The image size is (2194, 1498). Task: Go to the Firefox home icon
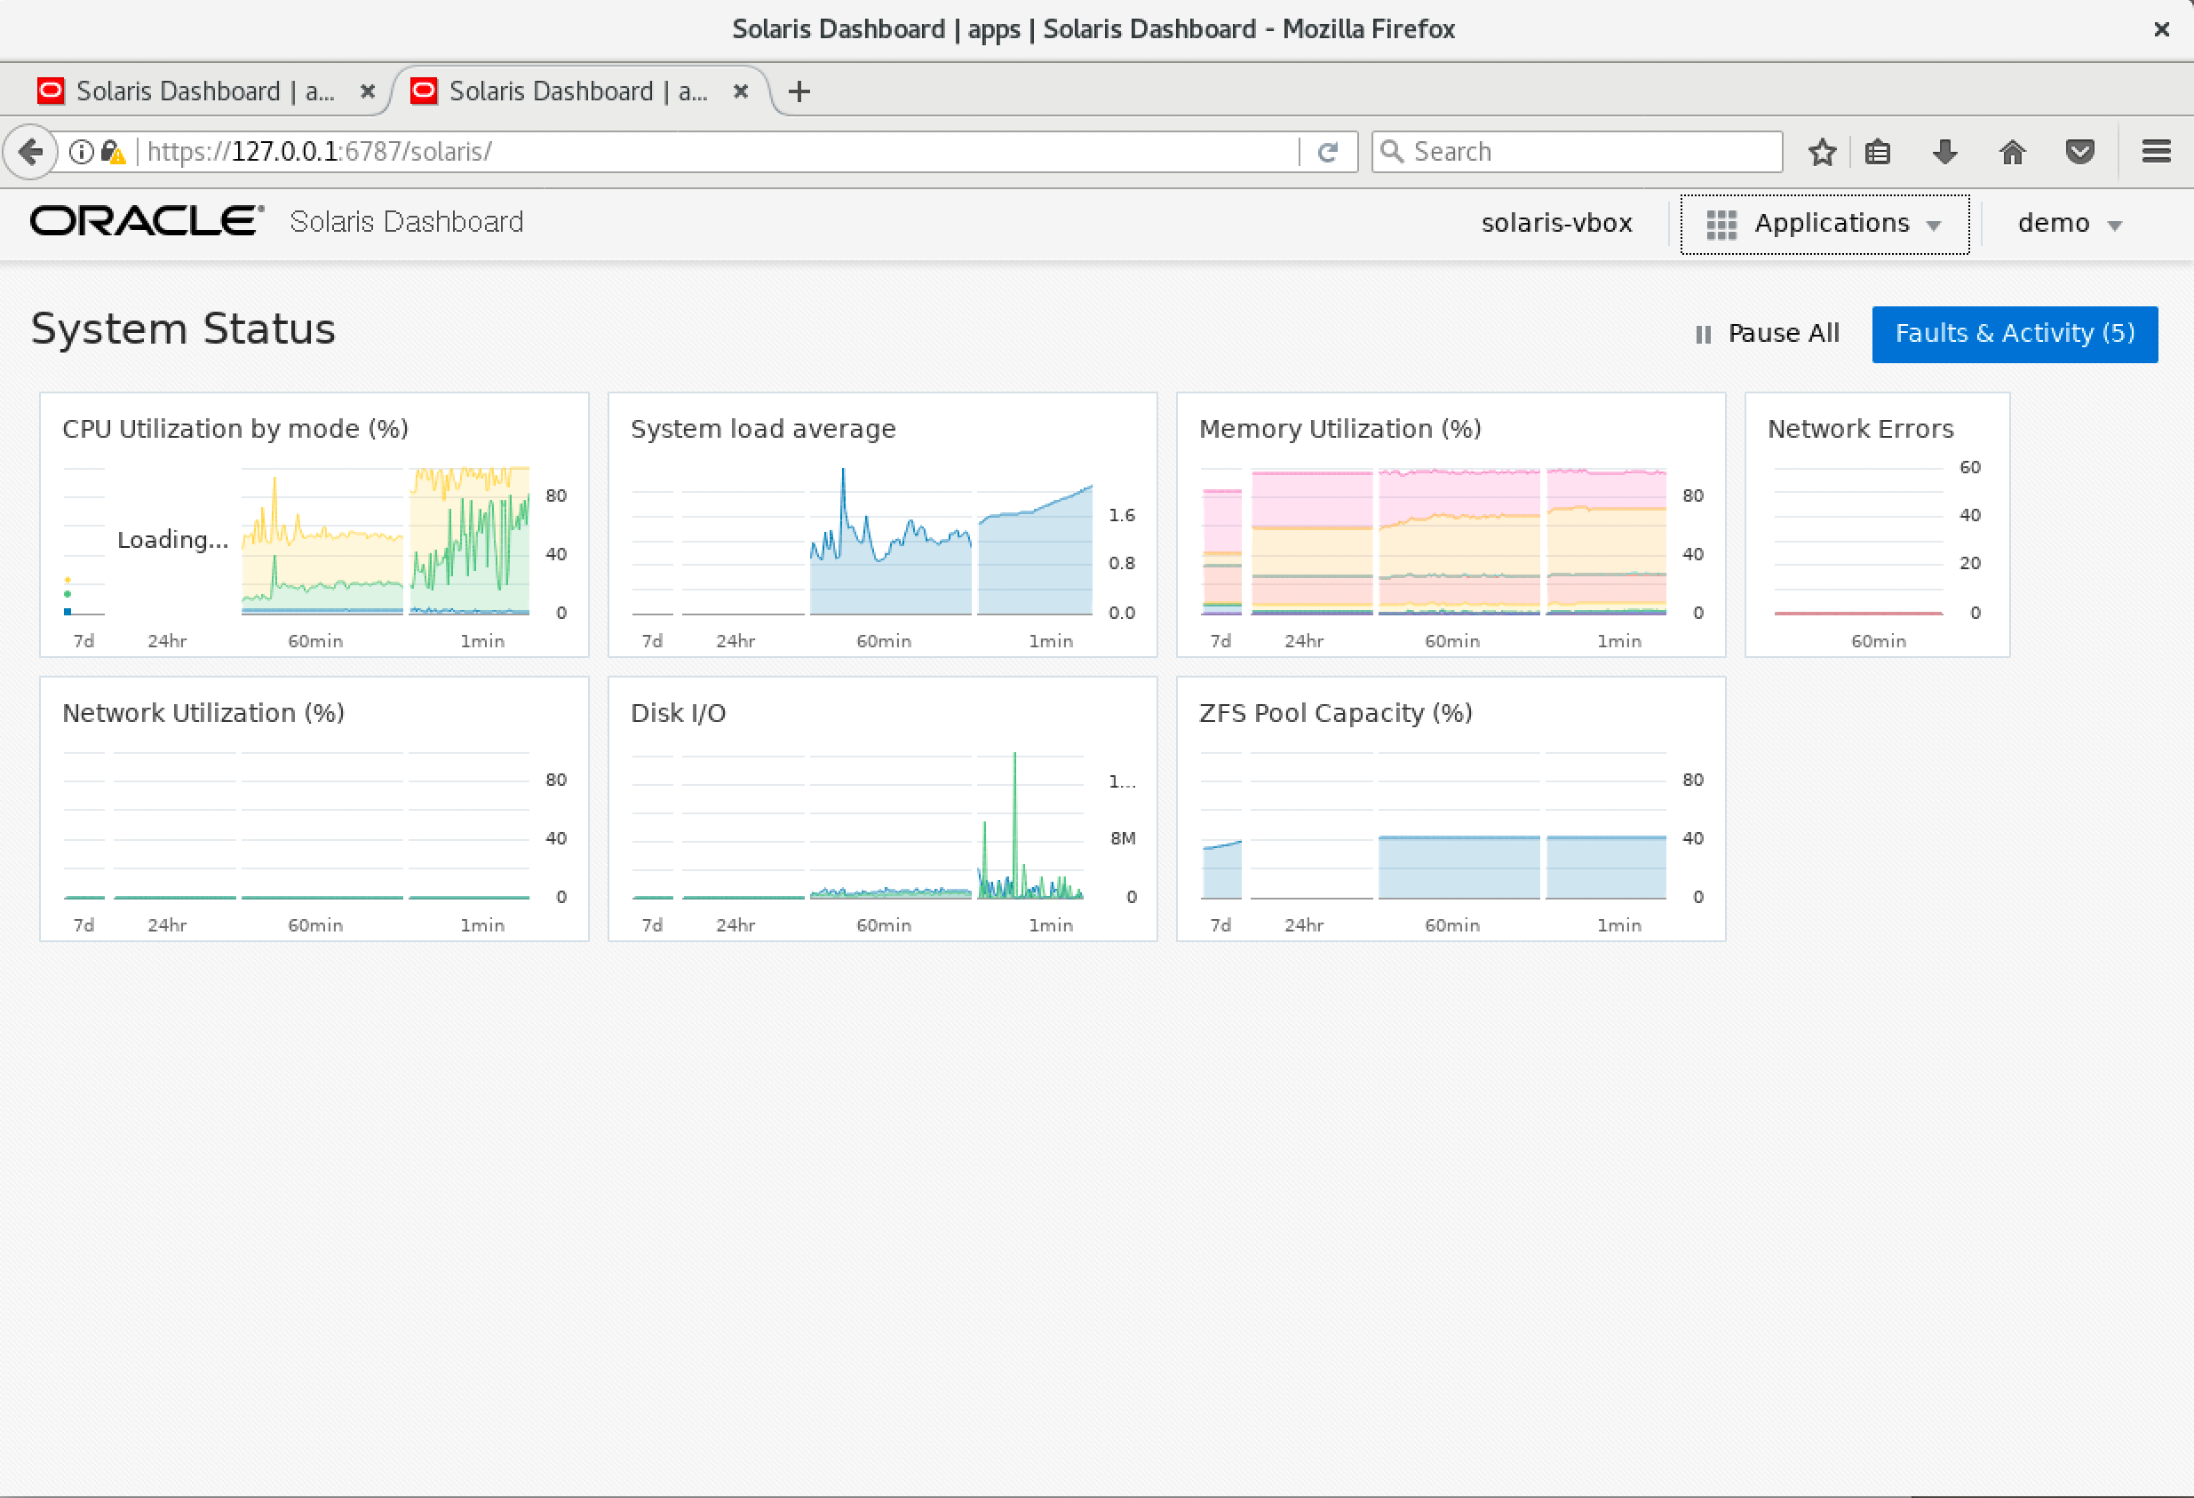click(2012, 152)
